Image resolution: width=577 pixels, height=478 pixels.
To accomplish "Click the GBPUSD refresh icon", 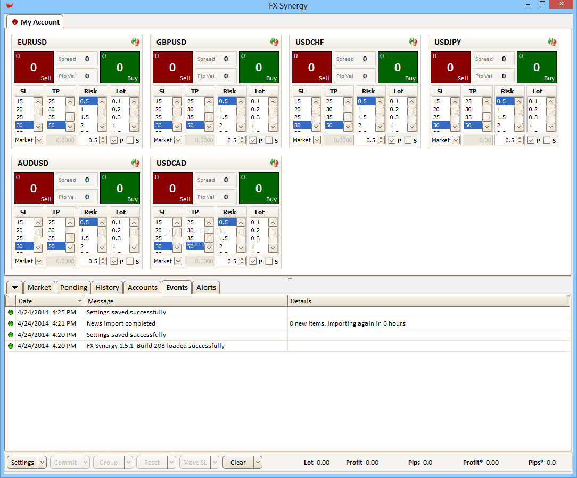I will pos(274,42).
